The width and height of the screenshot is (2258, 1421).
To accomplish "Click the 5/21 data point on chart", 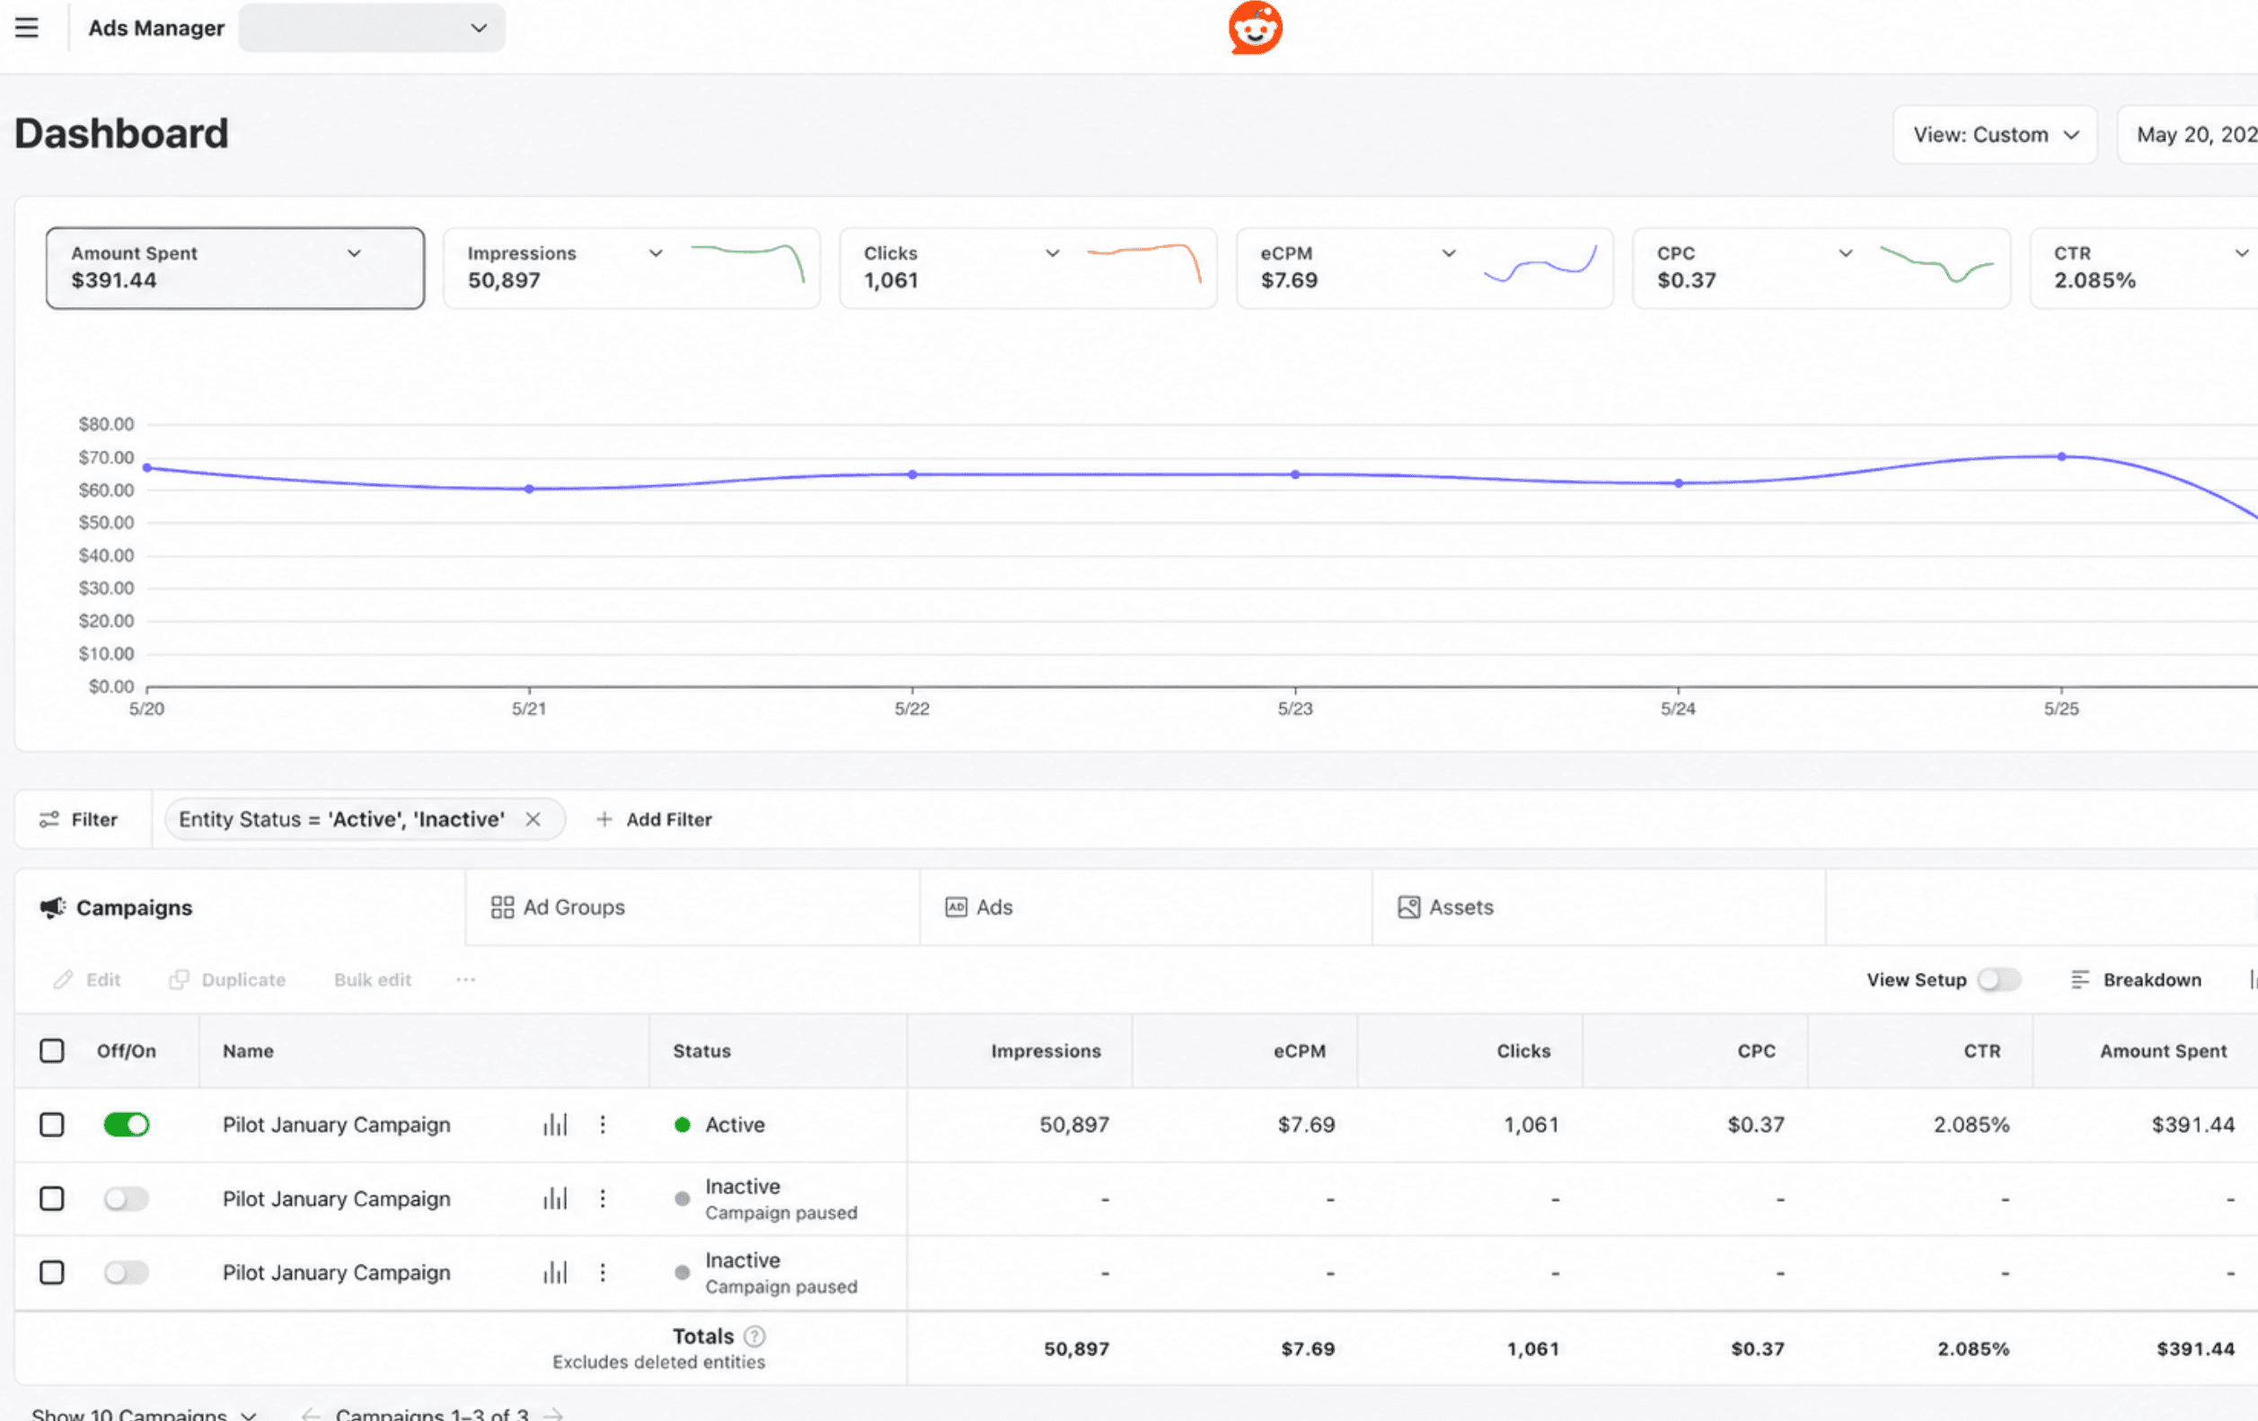I will [x=529, y=489].
